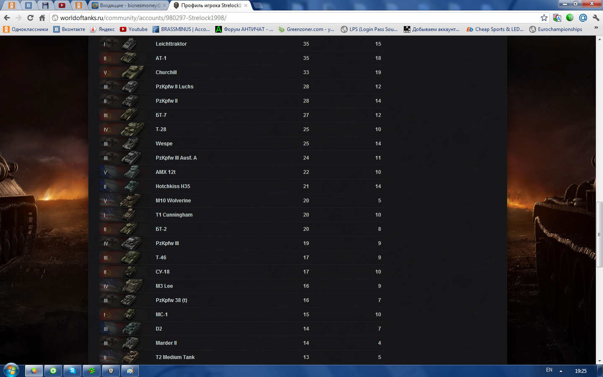Click the D2 tank icon
Viewport: 603px width, 377px height.
[x=131, y=329]
